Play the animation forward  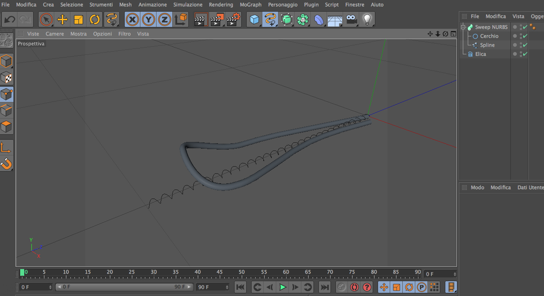point(283,287)
